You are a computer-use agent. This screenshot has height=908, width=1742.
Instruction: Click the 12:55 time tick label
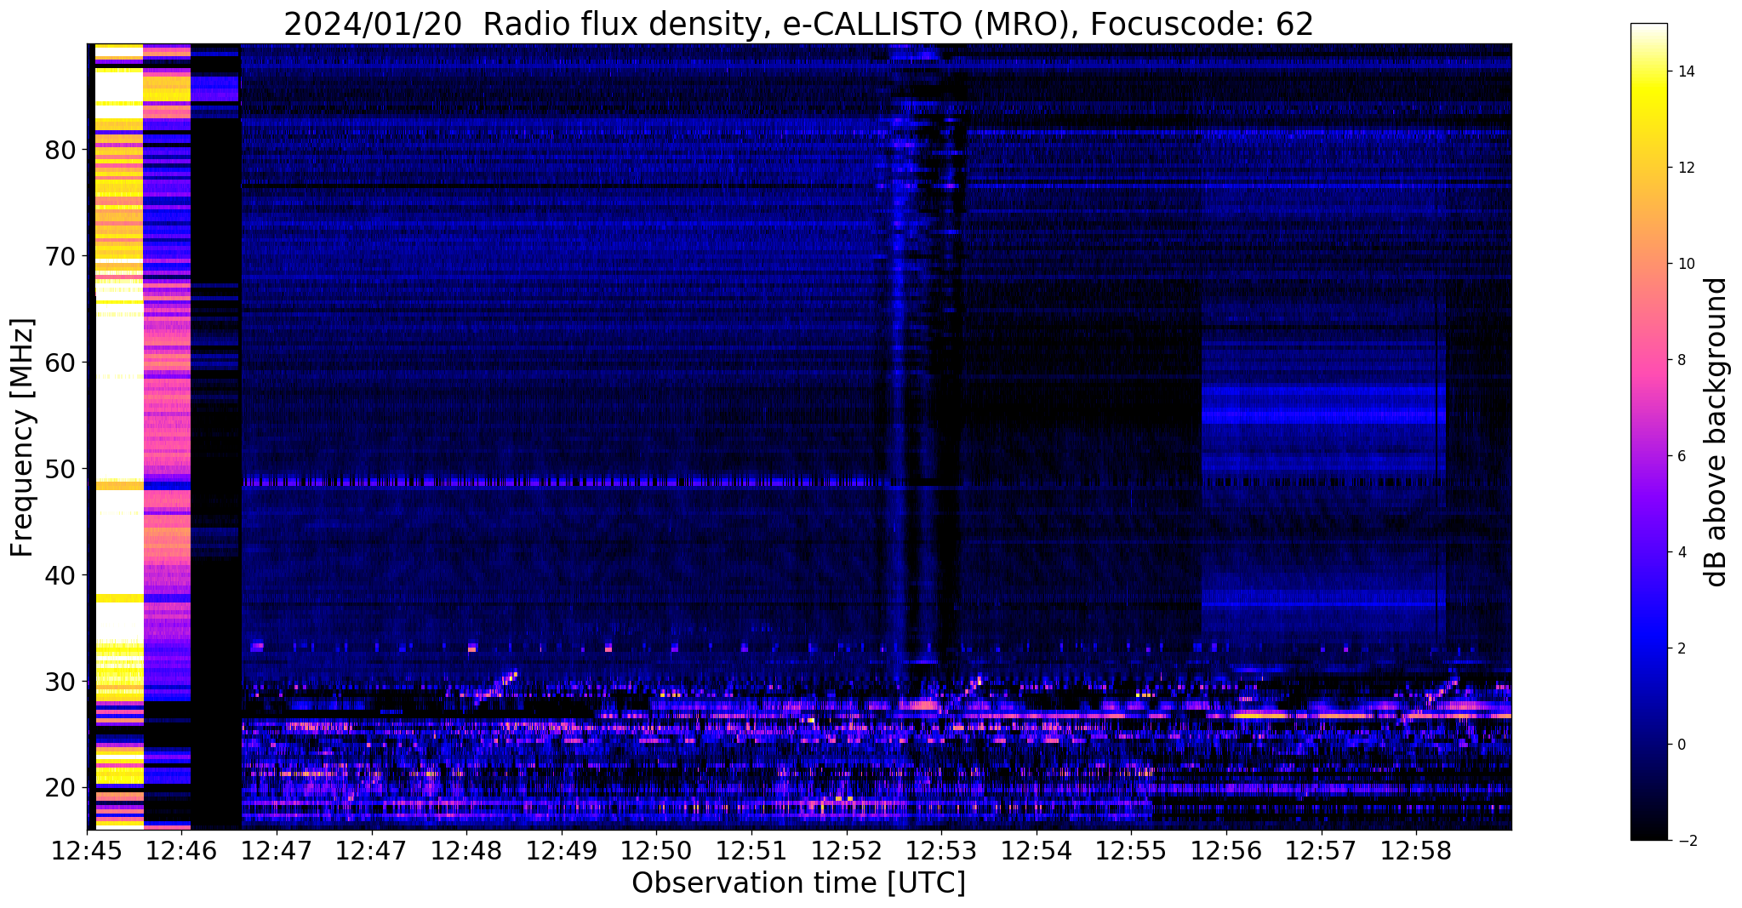[x=1131, y=851]
